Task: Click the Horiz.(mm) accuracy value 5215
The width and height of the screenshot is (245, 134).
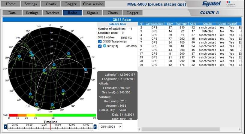Action: click(x=123, y=101)
